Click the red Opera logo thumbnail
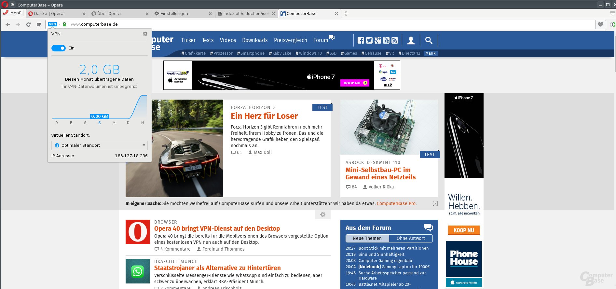 tap(138, 232)
